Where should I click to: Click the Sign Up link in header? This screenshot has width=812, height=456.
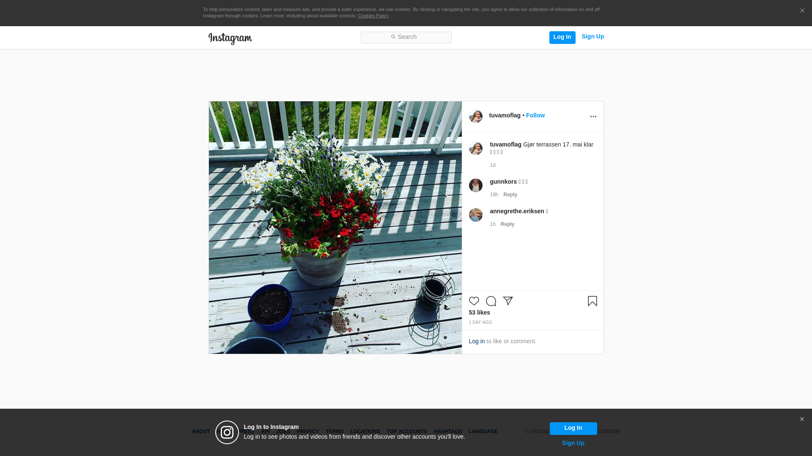[593, 37]
